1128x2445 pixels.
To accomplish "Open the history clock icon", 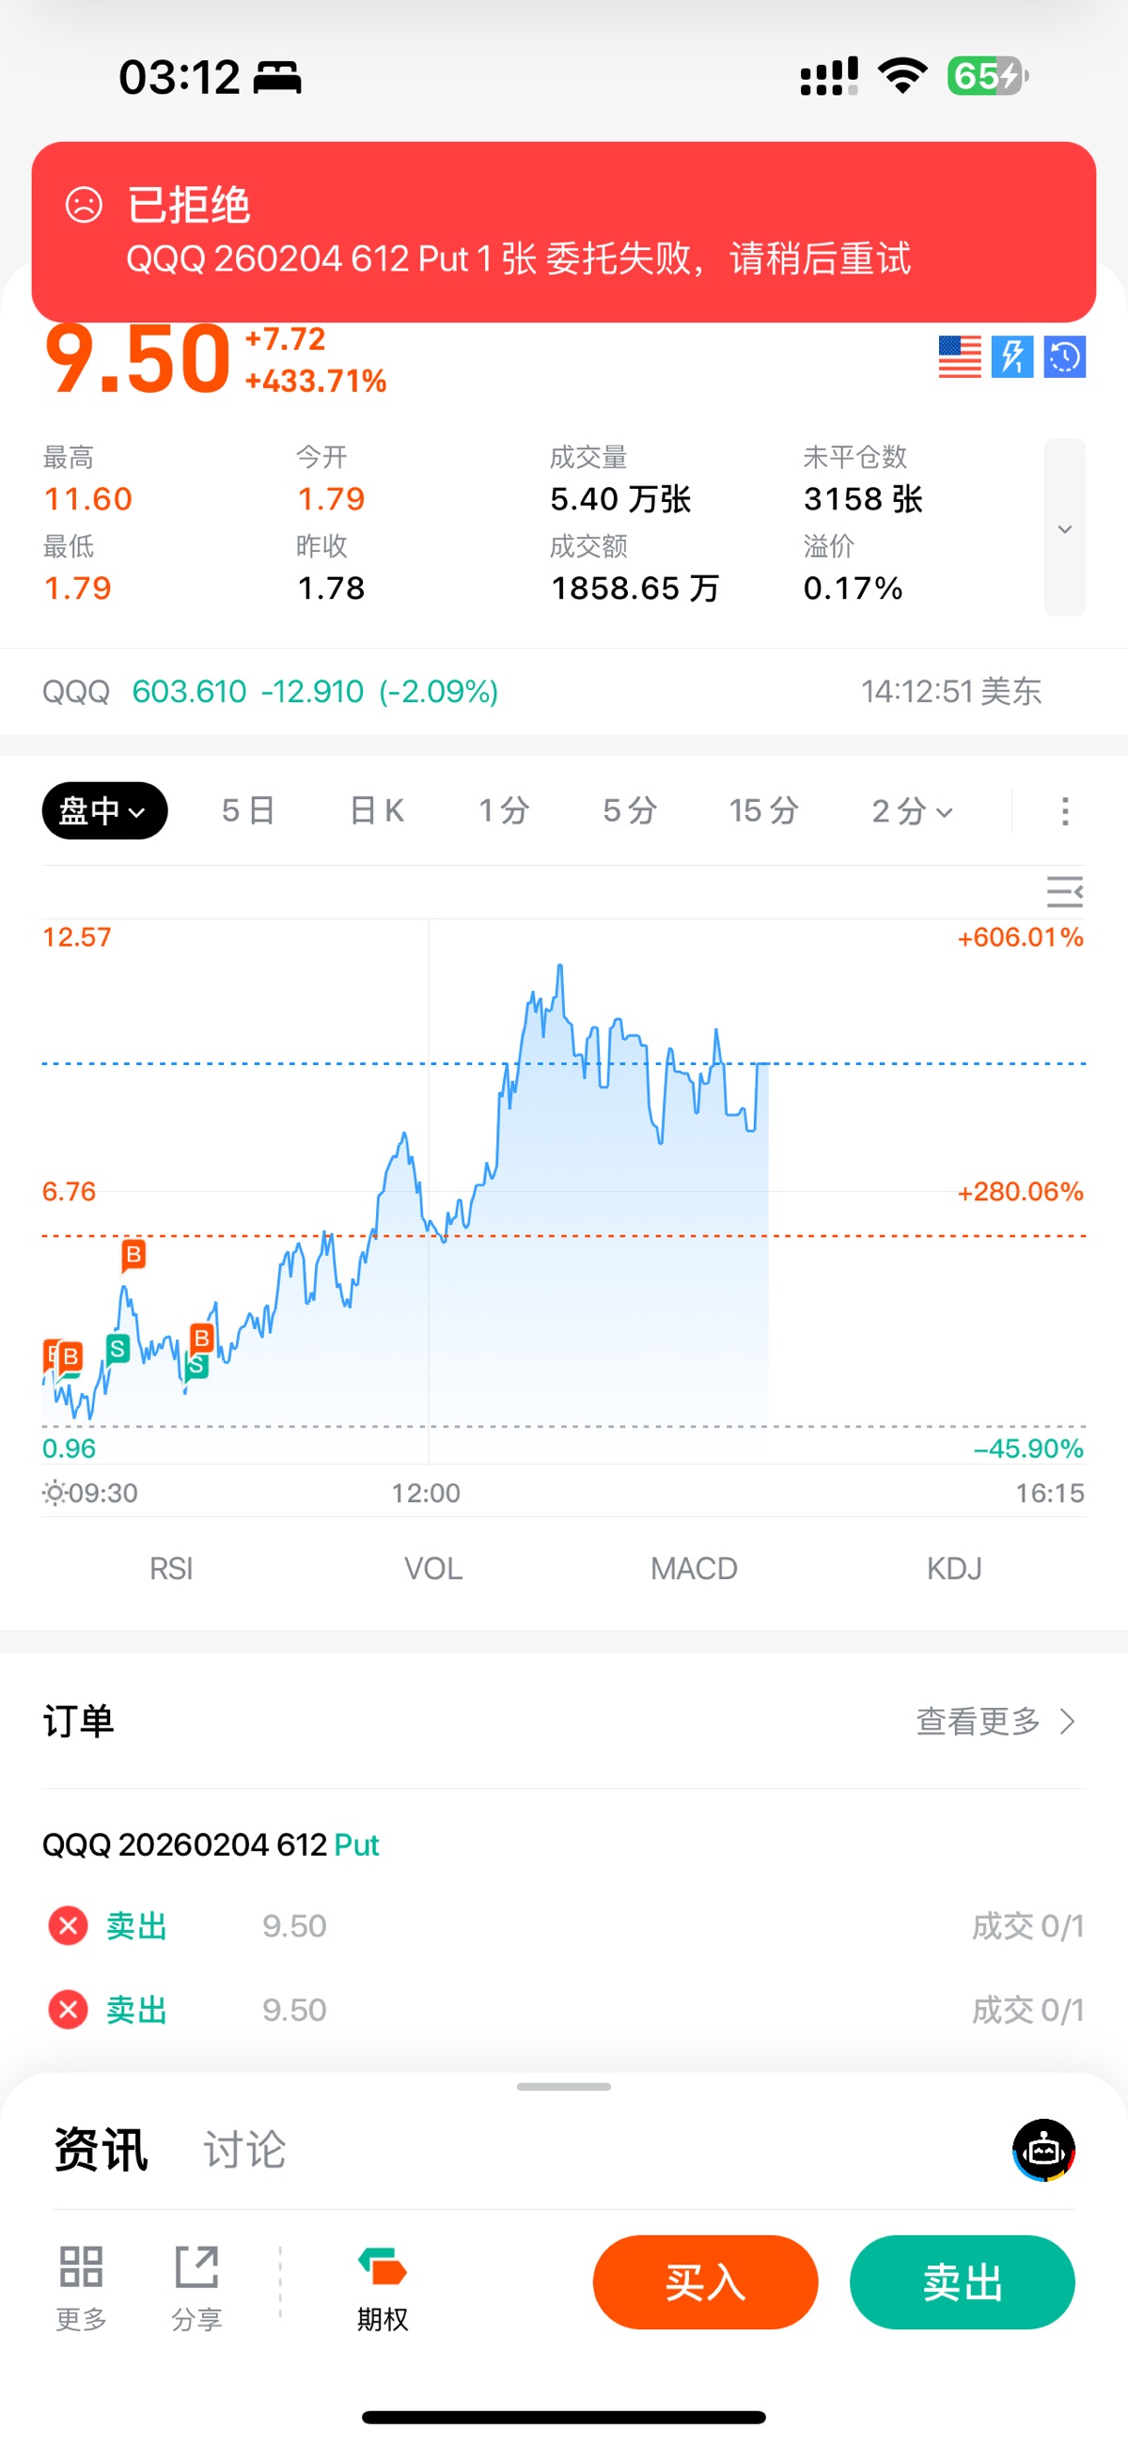I will [x=1064, y=357].
